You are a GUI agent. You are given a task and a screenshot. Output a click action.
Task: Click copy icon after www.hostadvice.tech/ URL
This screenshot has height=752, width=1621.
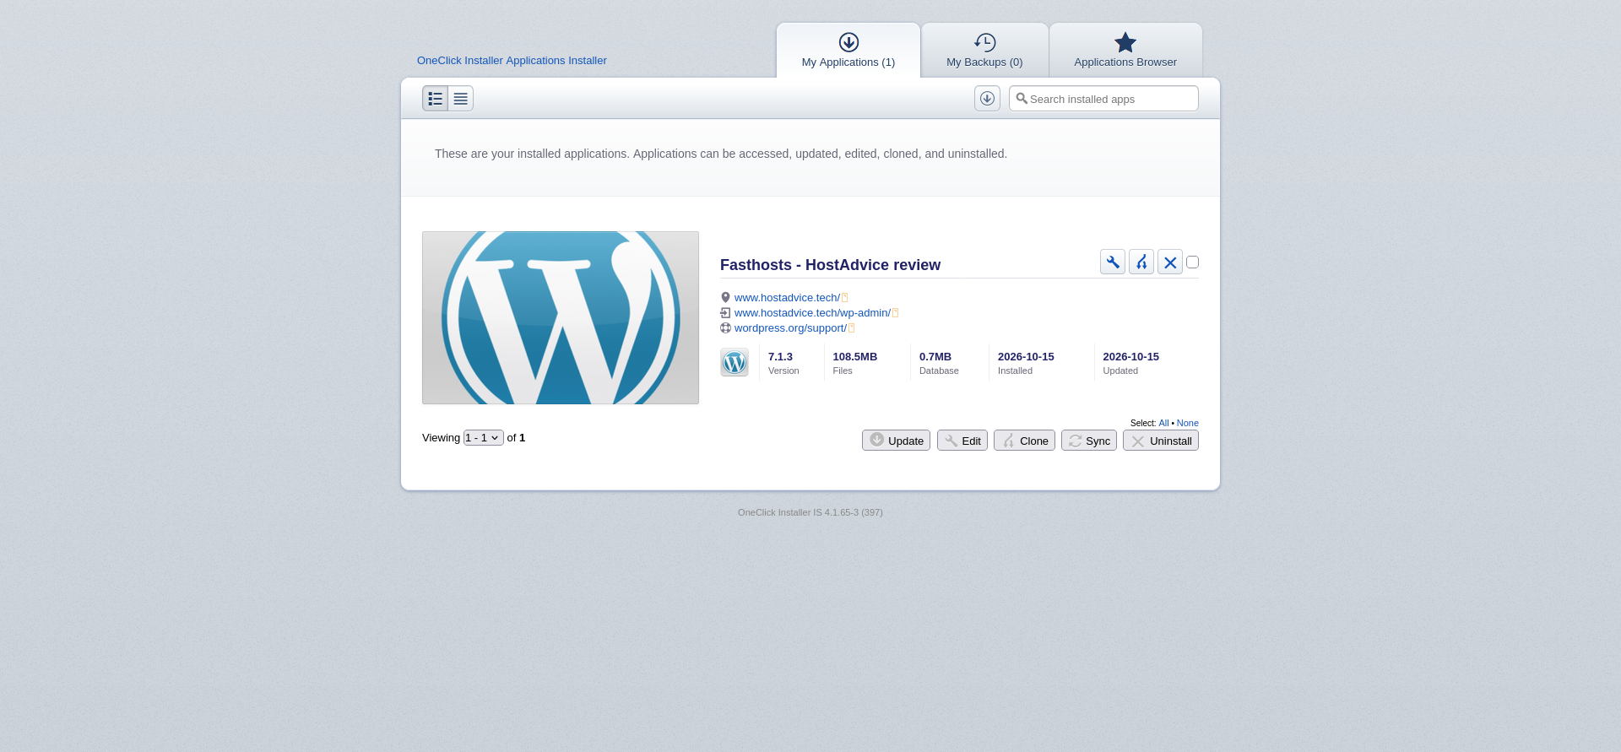(x=845, y=298)
